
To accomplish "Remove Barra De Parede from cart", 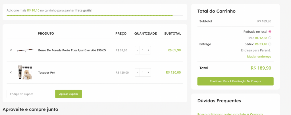I will (x=11, y=50).
